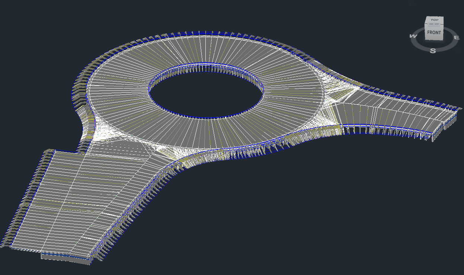The width and height of the screenshot is (464, 275).
Task: Click the W compass direction letter
Action: [413, 36]
